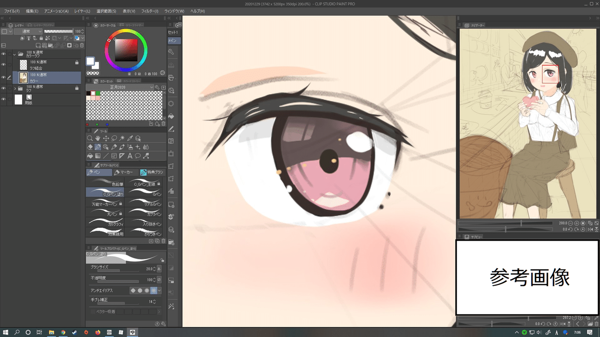
Task: Hide the ラフ結合 layer
Action: coord(3,65)
